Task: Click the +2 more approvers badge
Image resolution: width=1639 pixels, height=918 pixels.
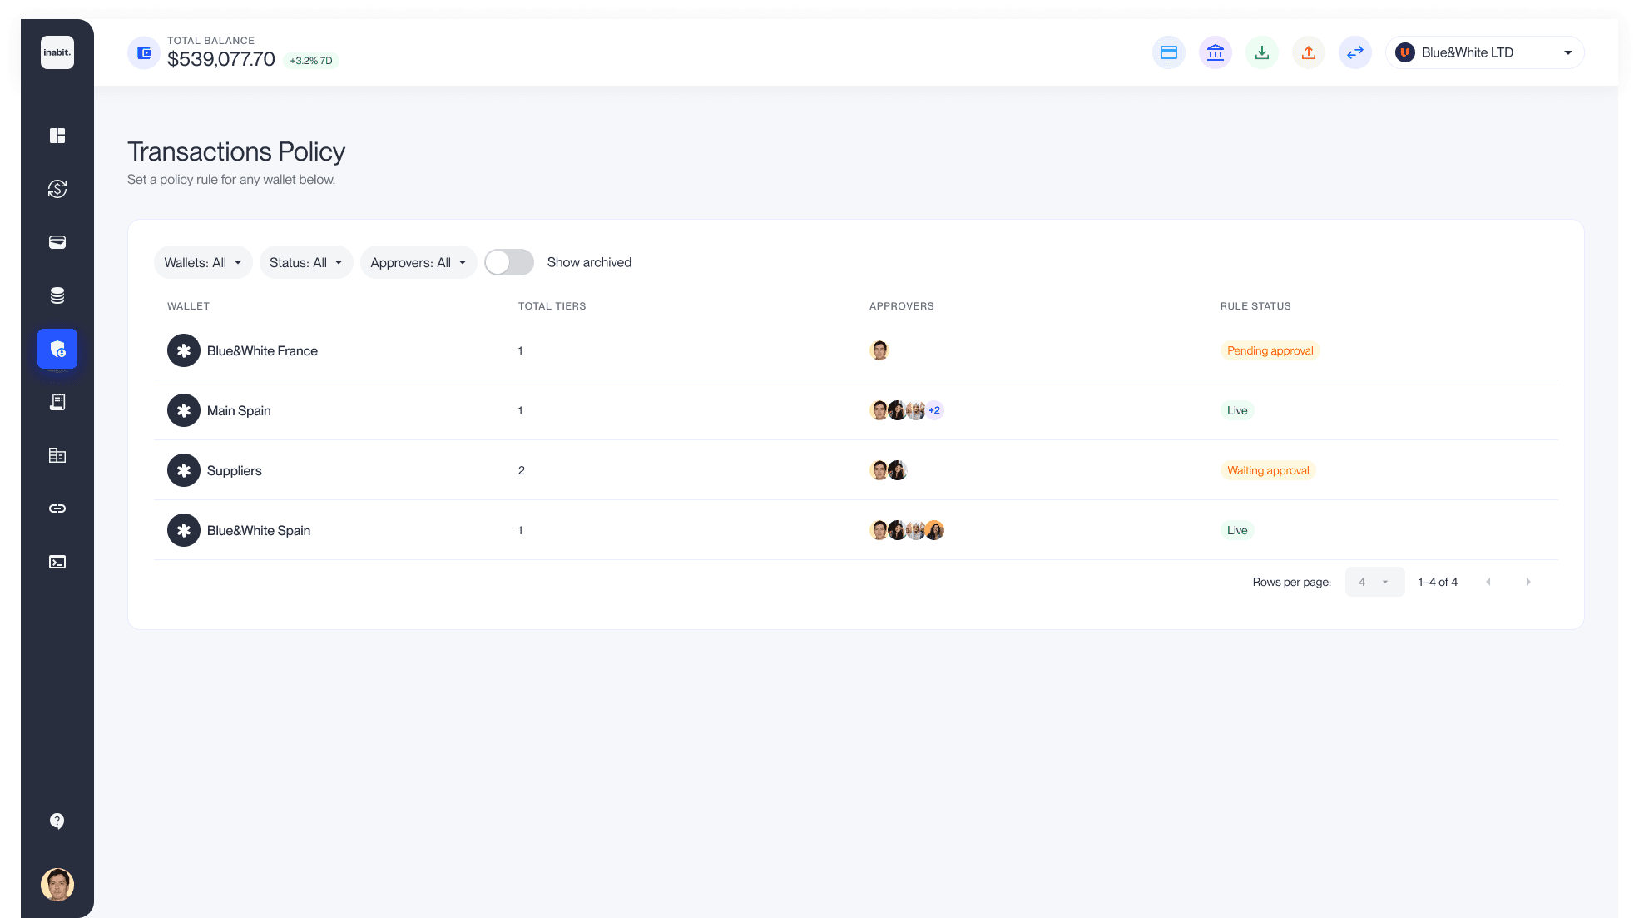Action: point(934,410)
